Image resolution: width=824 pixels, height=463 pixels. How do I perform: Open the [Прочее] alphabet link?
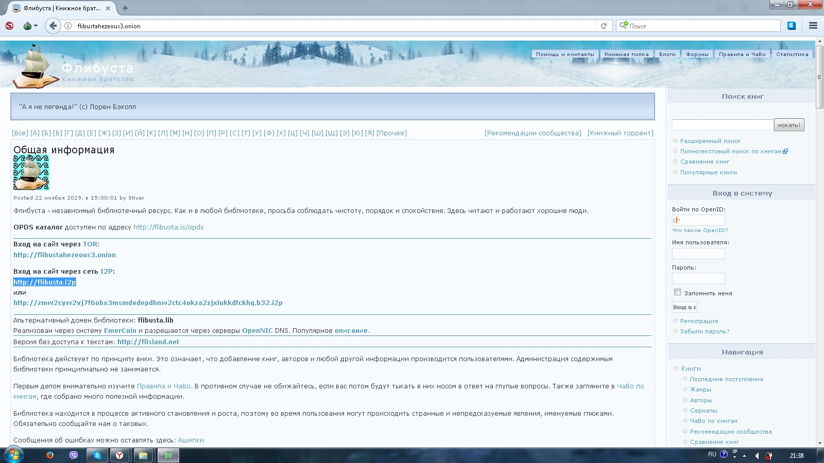tap(391, 133)
